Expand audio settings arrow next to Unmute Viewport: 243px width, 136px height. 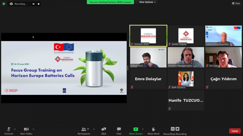point(15,129)
